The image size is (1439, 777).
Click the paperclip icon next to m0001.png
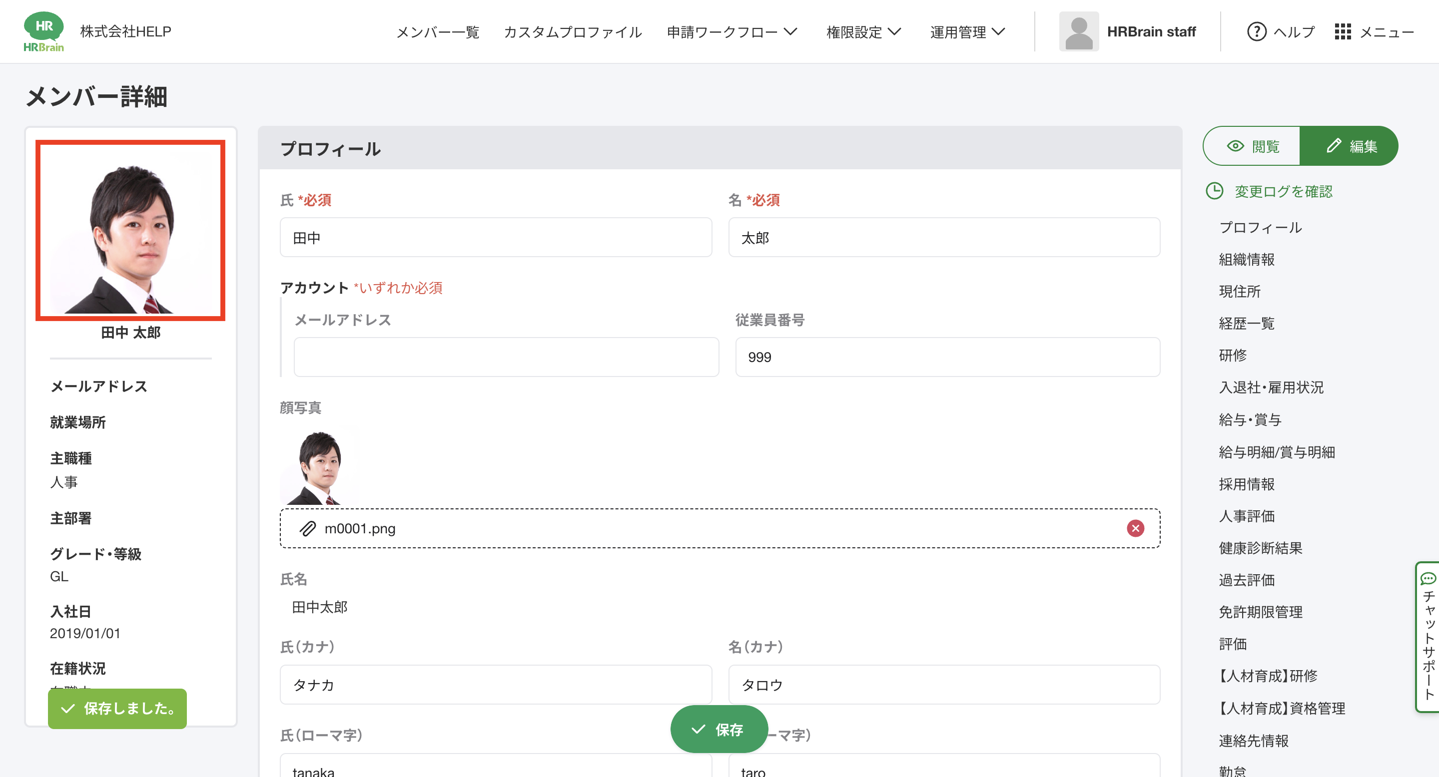[x=308, y=528]
